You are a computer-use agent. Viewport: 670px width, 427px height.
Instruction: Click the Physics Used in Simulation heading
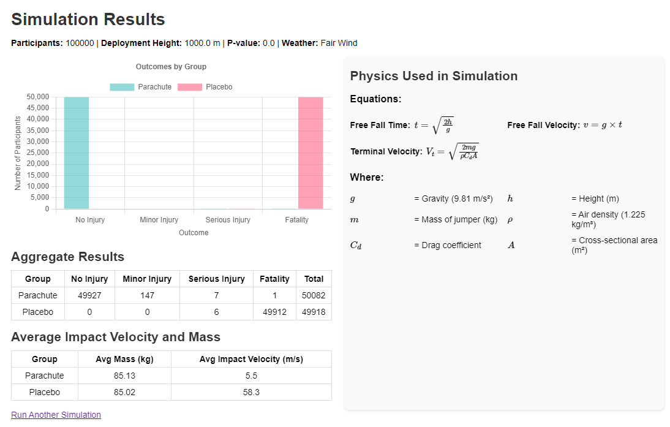point(434,76)
